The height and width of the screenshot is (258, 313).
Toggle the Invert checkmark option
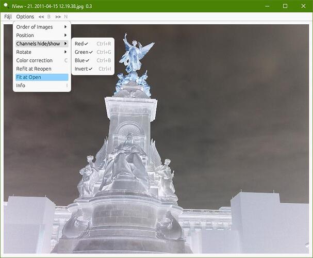93,69
